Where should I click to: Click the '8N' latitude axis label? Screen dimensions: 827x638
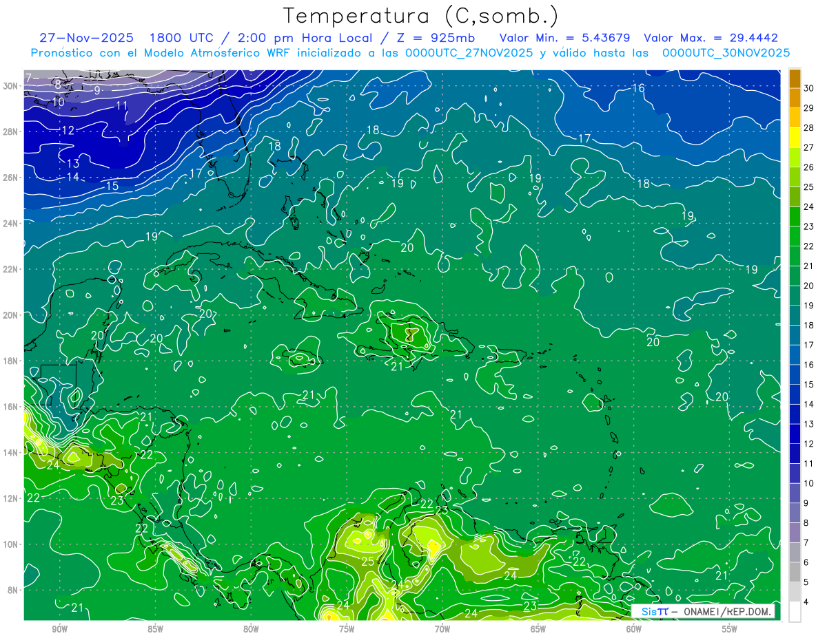12,591
